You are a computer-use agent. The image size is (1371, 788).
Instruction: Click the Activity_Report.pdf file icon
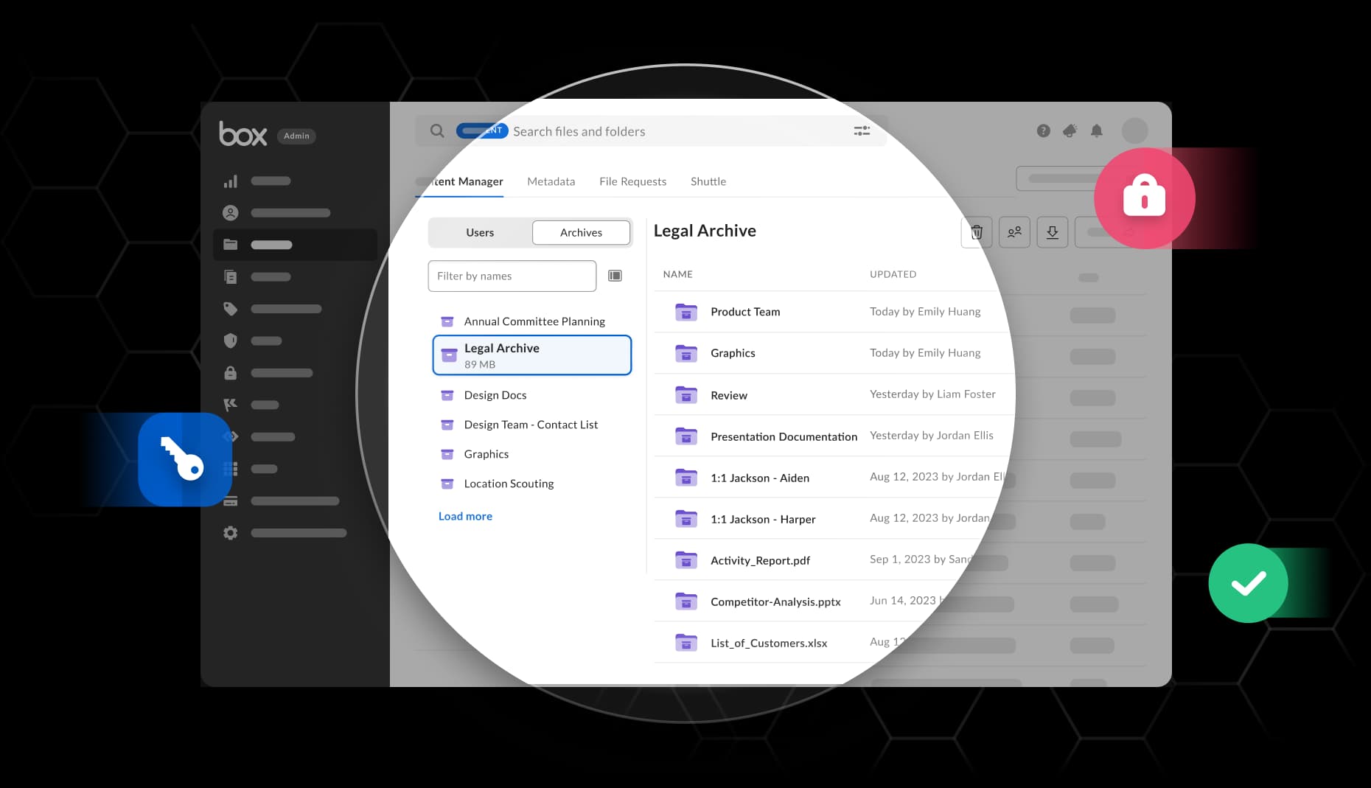pyautogui.click(x=686, y=560)
